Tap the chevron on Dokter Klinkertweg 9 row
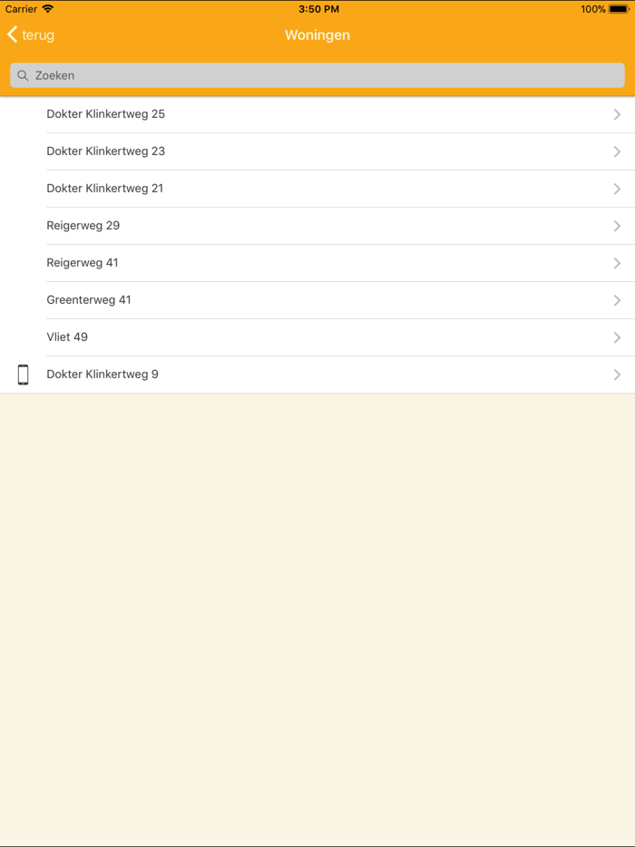The height and width of the screenshot is (847, 635). pos(618,374)
